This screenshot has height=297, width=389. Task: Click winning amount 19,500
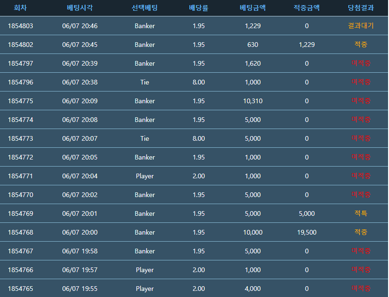point(307,232)
